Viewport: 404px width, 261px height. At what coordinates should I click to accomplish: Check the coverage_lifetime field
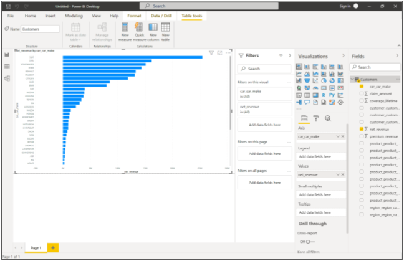[362, 101]
